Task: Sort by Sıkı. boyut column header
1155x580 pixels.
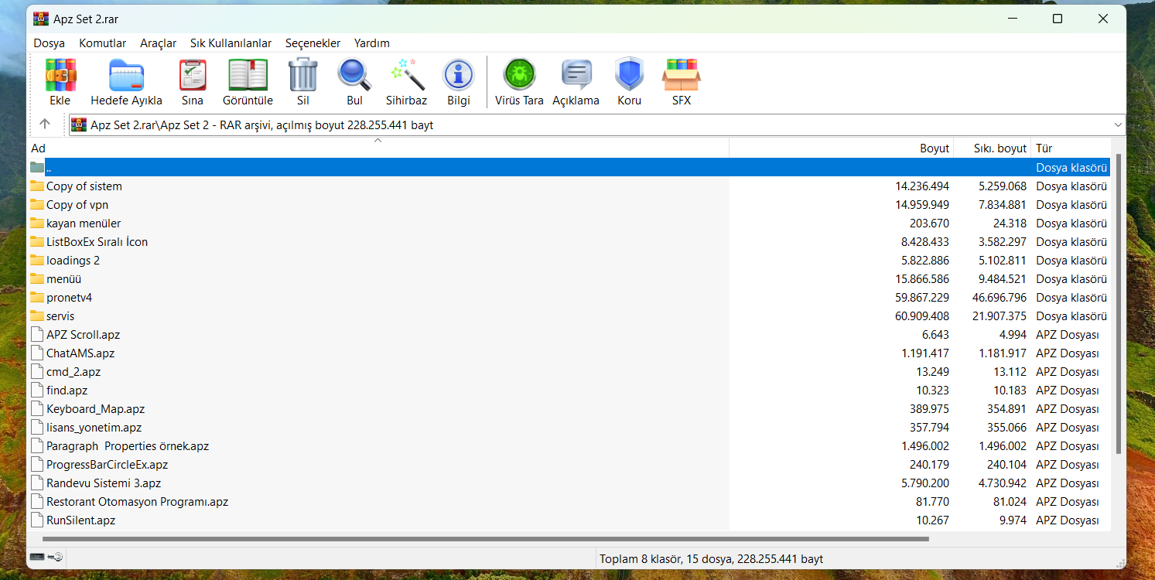Action: pos(993,148)
